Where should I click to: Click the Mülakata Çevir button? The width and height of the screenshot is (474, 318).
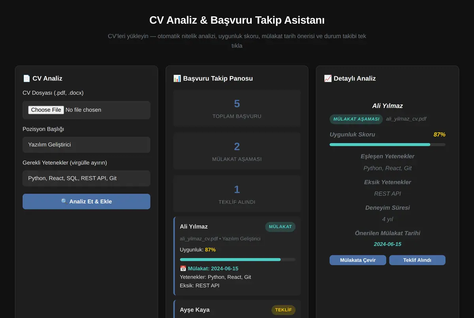tap(358, 260)
